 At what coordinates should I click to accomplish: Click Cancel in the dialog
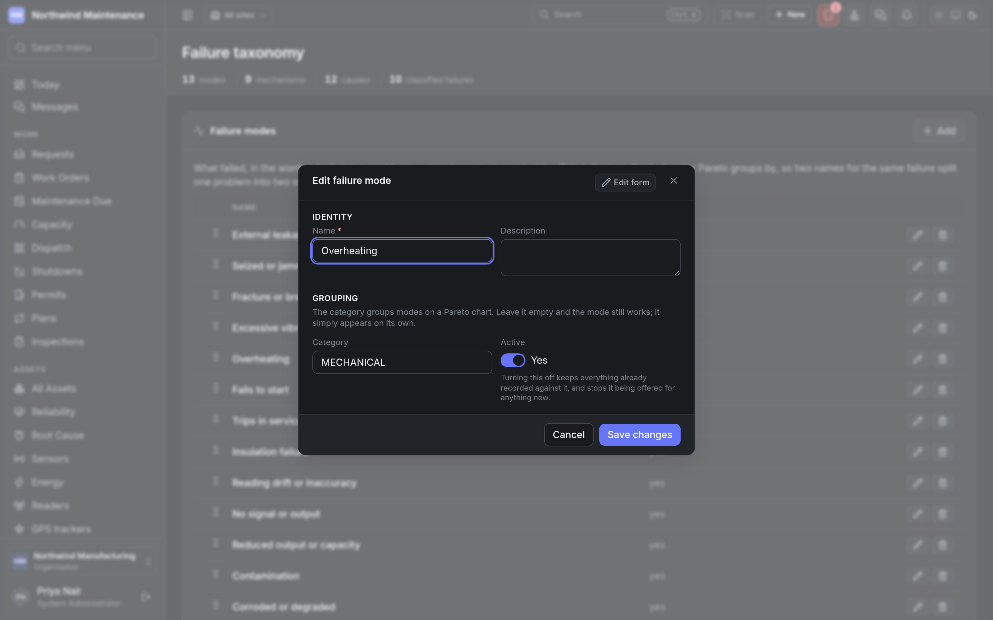(568, 434)
